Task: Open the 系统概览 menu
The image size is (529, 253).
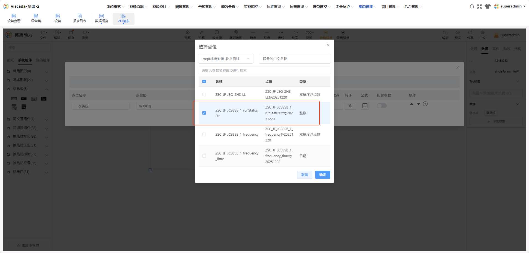Action: 115,7
